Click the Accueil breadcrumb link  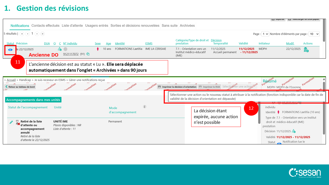[11, 80]
